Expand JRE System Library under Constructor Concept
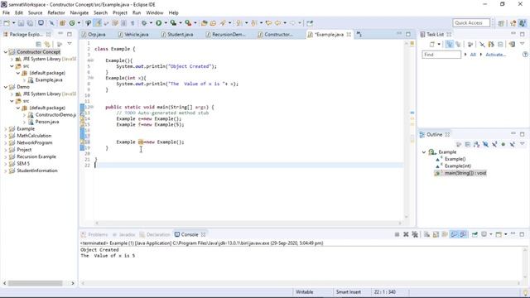530x298 pixels. click(12, 59)
